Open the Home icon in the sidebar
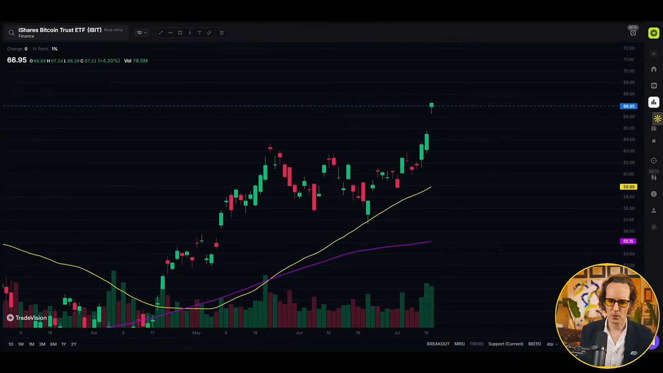Image resolution: width=663 pixels, height=373 pixels. pos(654,69)
